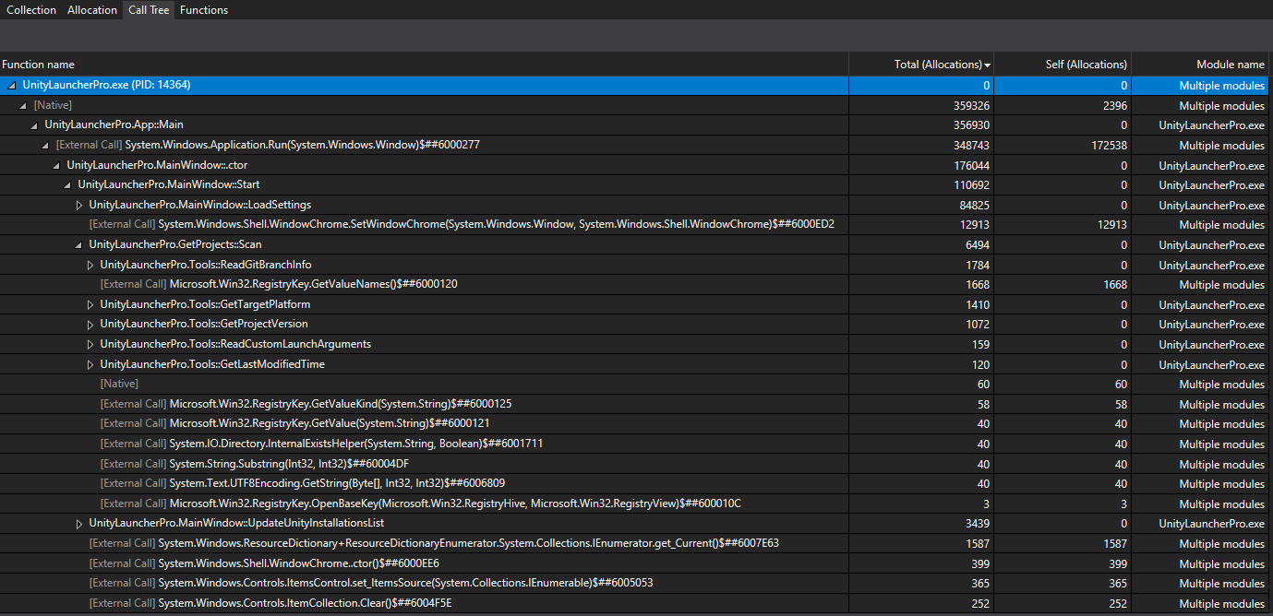This screenshot has width=1273, height=616.
Task: Switch to the Collection tab
Action: 31,10
